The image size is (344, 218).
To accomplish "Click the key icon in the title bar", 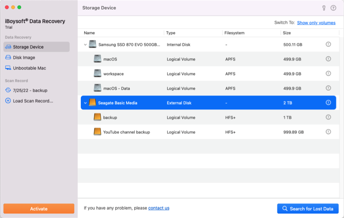I will [324, 8].
